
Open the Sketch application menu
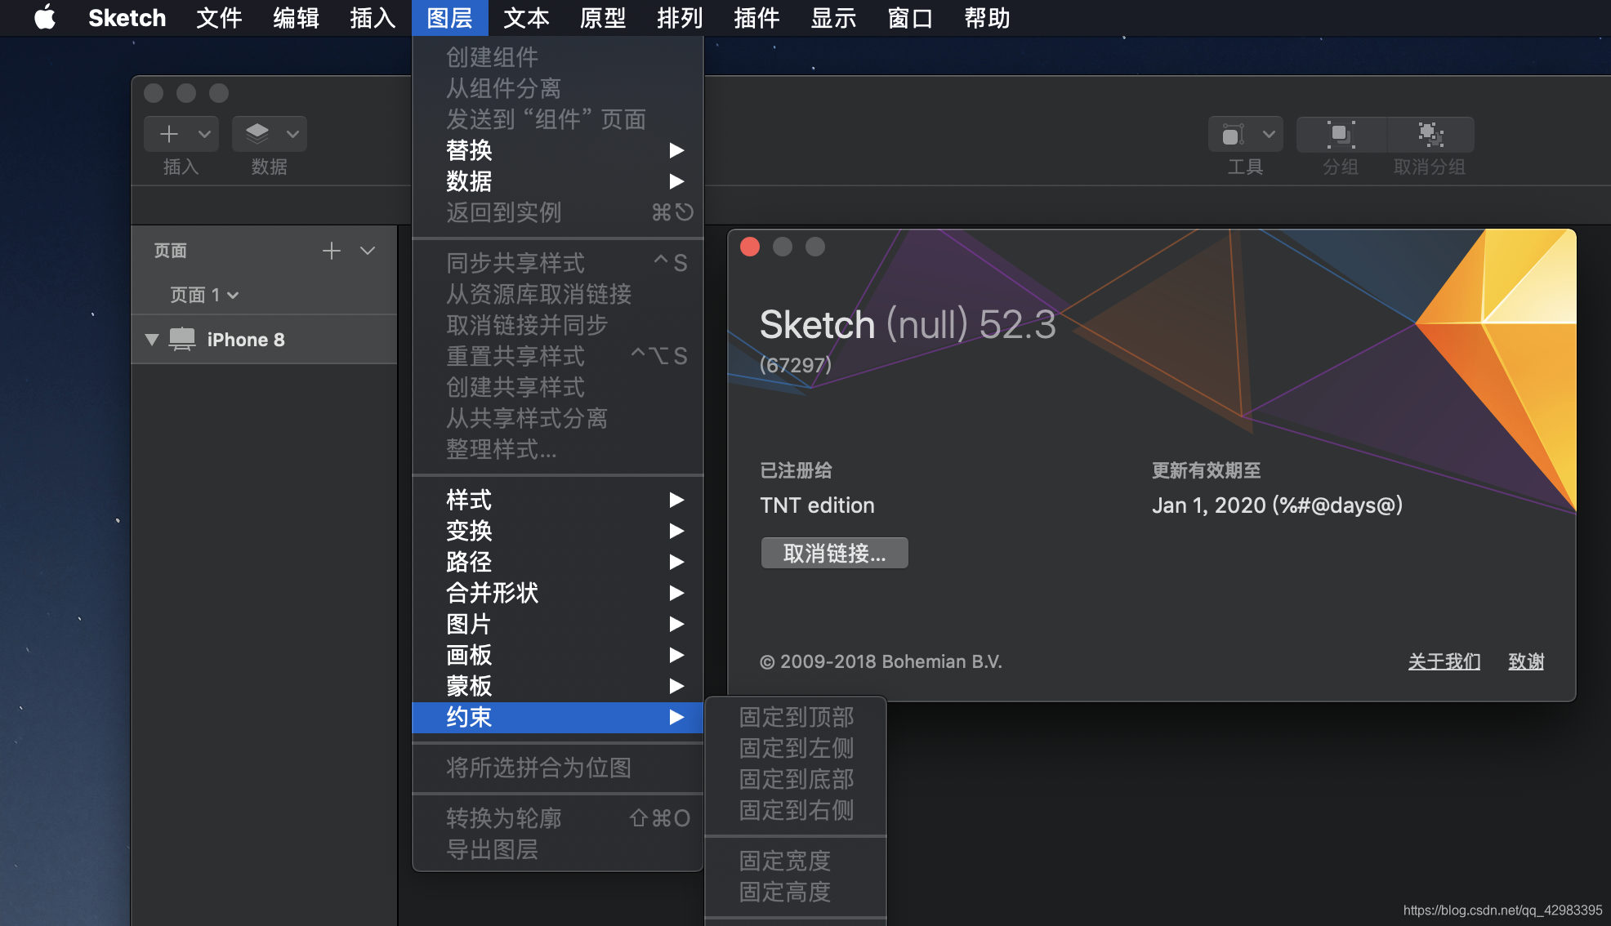coord(127,17)
